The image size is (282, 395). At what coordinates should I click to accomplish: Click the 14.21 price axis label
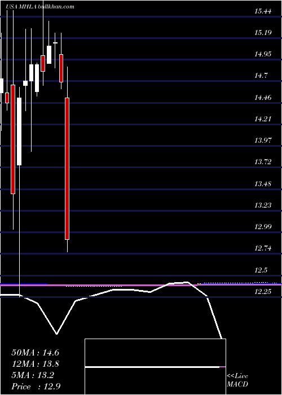(263, 118)
